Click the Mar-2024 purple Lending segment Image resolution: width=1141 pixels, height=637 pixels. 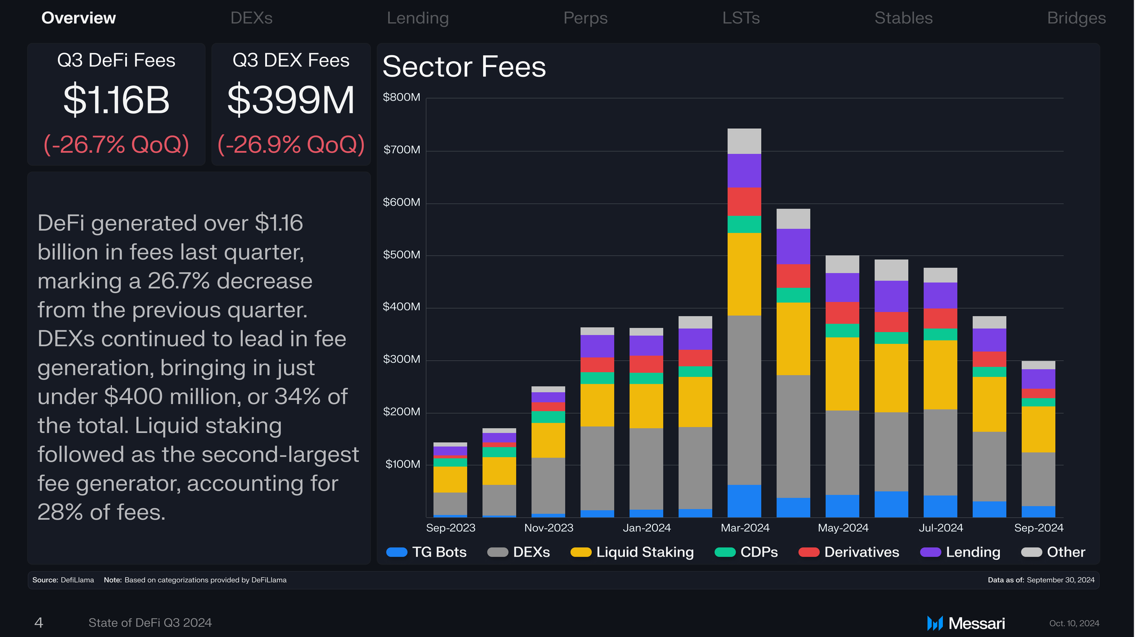[744, 171]
